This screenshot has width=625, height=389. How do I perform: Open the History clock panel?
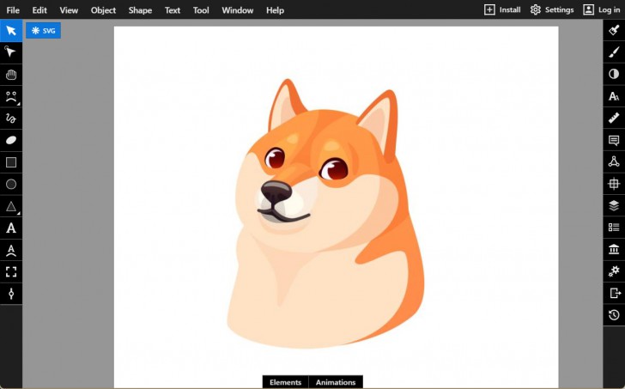pos(614,315)
